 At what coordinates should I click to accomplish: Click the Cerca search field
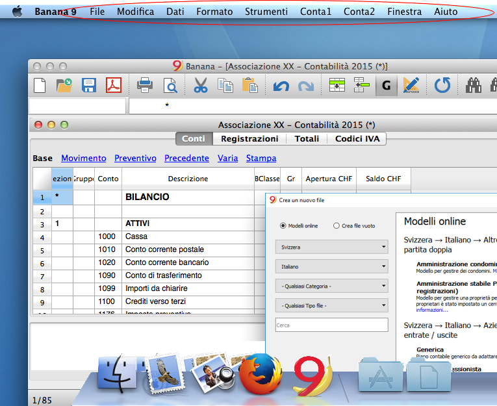[x=332, y=325]
